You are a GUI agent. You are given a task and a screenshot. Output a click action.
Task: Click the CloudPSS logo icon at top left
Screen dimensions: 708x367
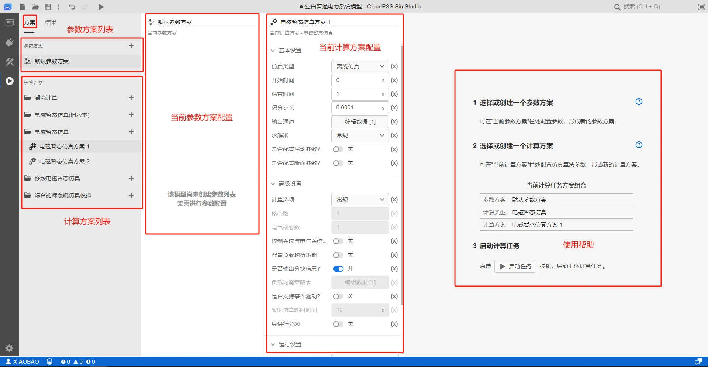[x=7, y=7]
